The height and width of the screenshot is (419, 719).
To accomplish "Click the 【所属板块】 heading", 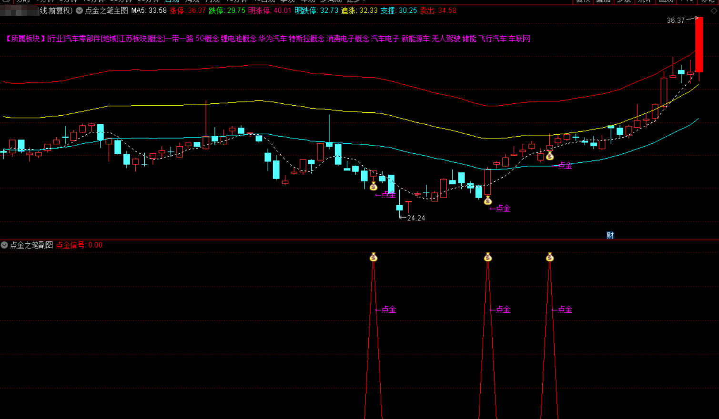I will point(26,39).
